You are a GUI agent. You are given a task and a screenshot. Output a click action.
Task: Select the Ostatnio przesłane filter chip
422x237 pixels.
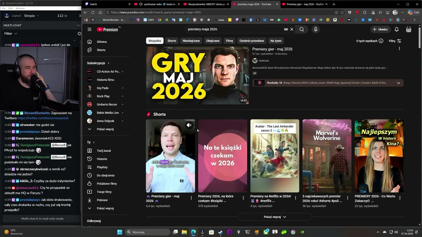point(252,41)
